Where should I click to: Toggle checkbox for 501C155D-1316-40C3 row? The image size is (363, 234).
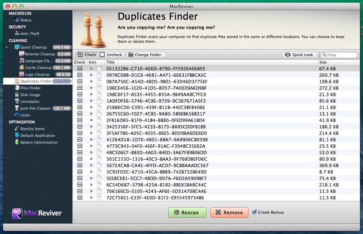tap(80, 159)
